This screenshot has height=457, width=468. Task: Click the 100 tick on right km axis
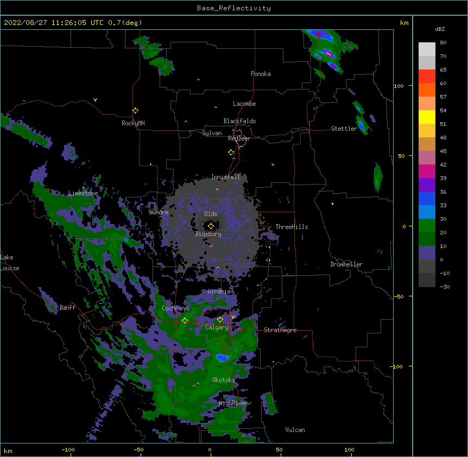399,86
